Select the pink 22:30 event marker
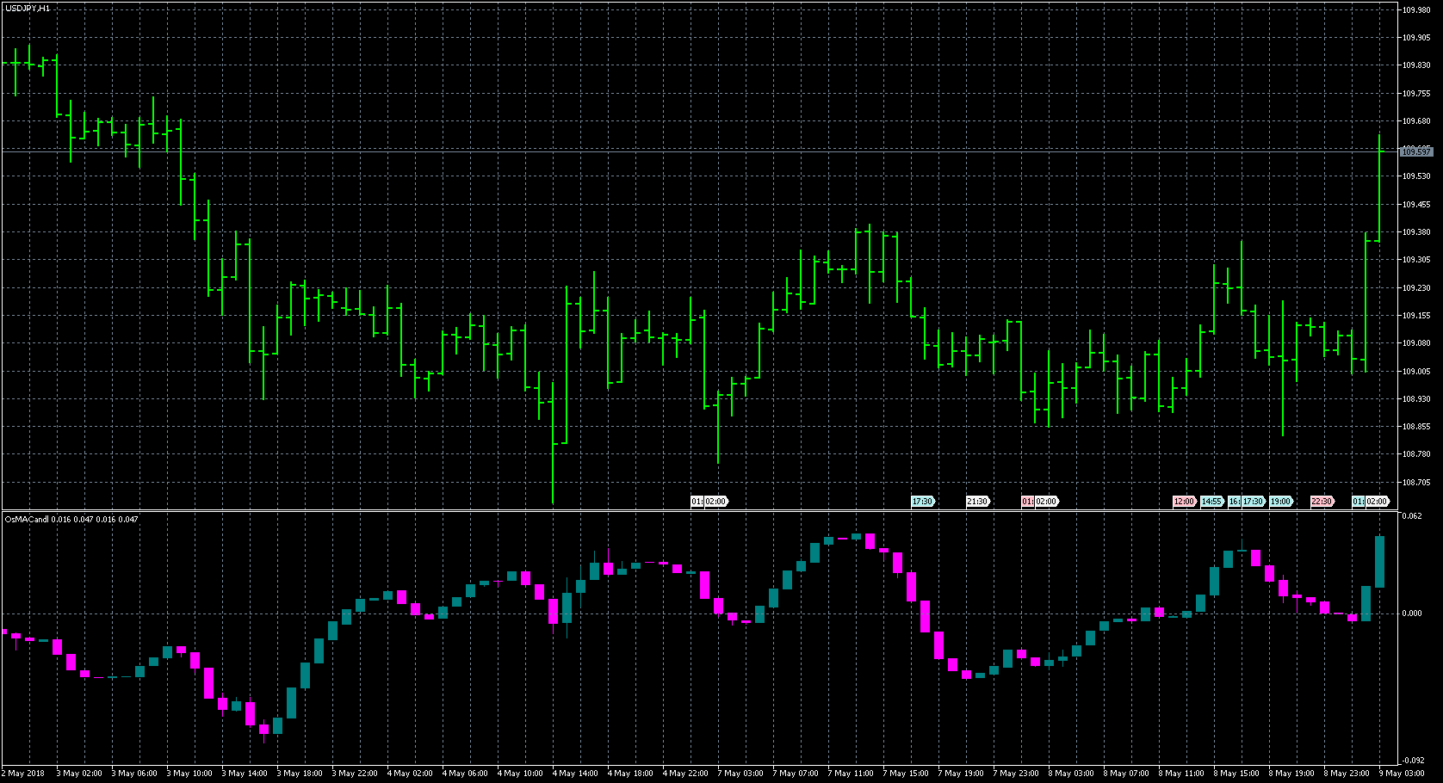This screenshot has width=1443, height=783. [1322, 502]
